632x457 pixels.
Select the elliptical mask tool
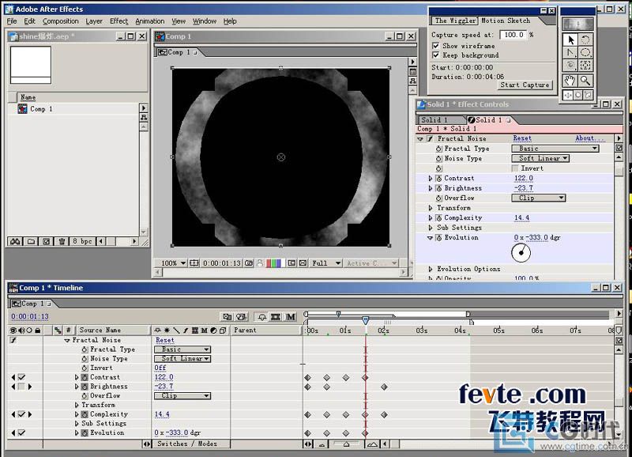(585, 53)
